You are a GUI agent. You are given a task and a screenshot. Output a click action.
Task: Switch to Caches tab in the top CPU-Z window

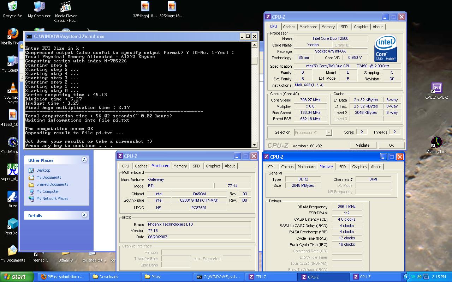pyautogui.click(x=289, y=27)
